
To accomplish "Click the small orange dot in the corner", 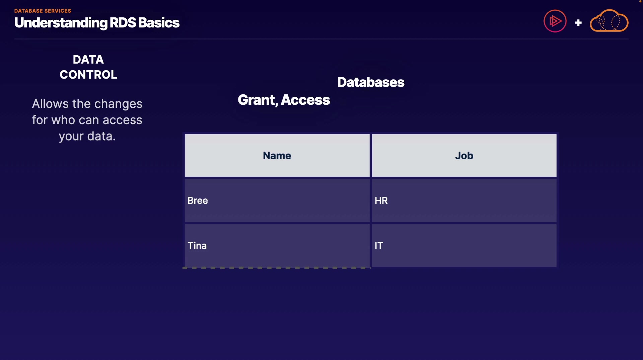I will click(640, 1).
